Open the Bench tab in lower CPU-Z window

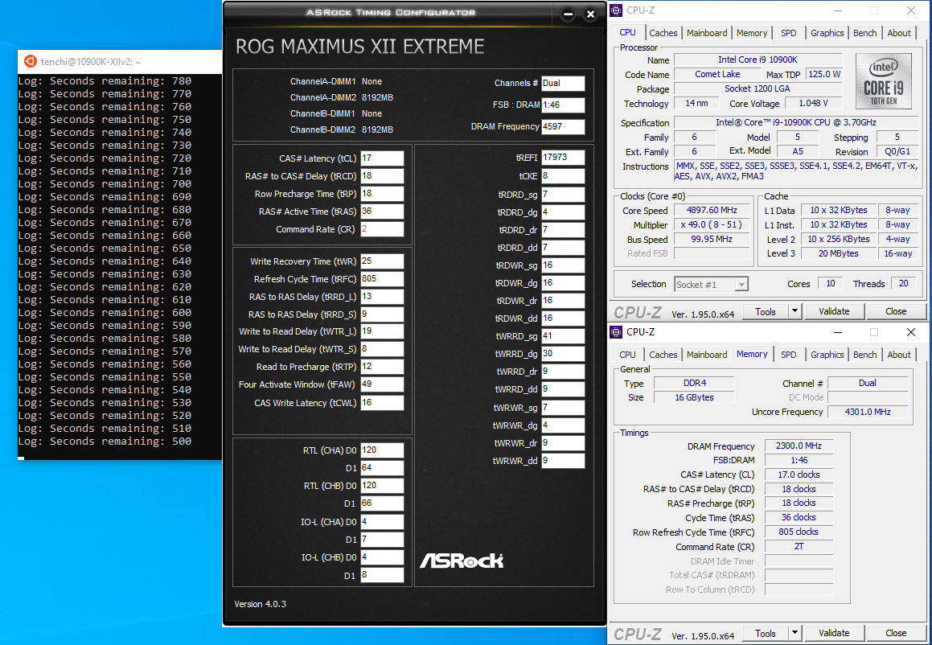[x=864, y=355]
